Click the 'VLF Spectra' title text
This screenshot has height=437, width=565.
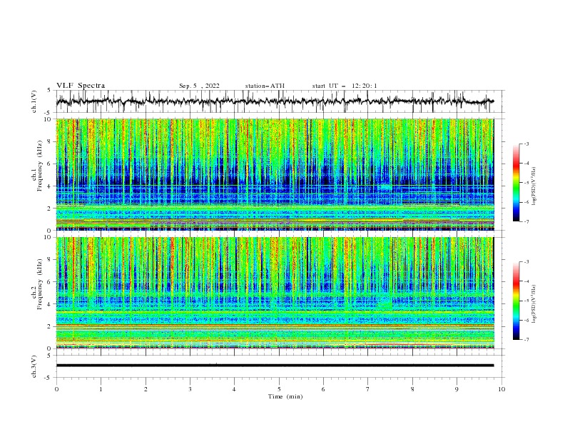click(x=81, y=86)
